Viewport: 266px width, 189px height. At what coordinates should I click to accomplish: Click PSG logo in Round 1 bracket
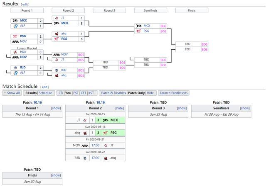(x=15, y=36)
